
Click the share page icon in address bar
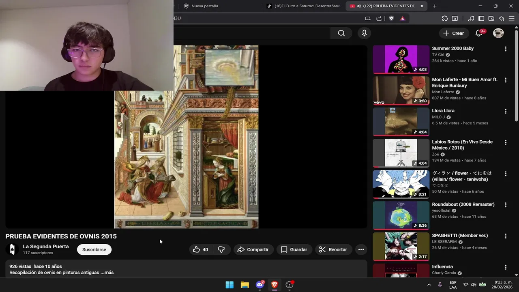pyautogui.click(x=379, y=18)
